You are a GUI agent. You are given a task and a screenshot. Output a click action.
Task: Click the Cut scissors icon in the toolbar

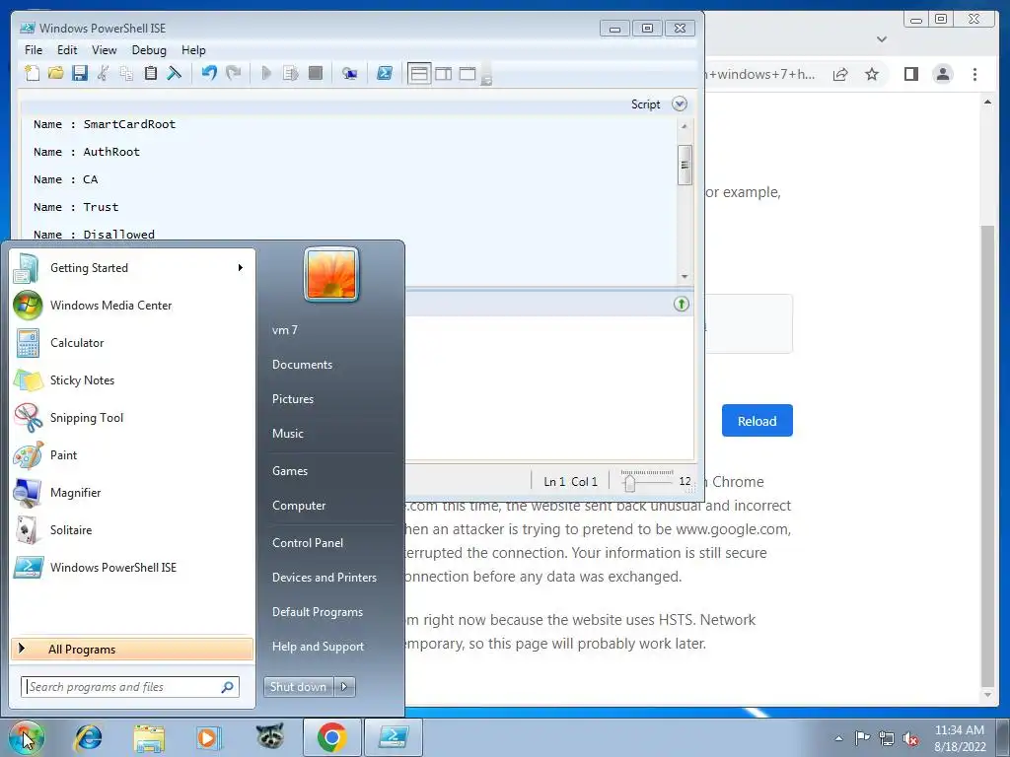pos(103,73)
